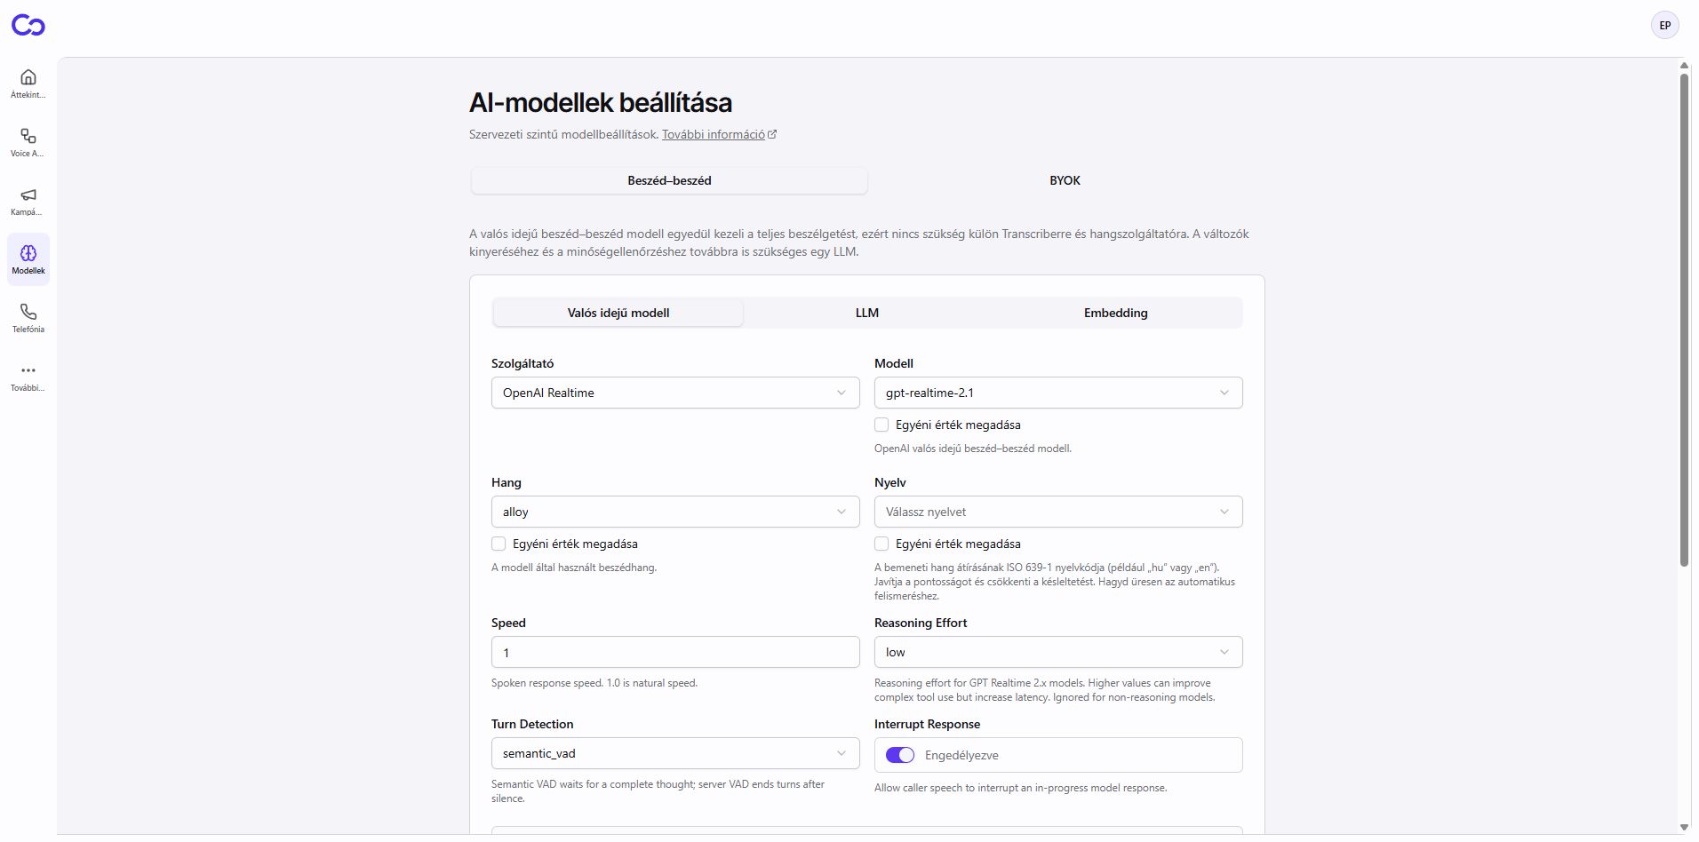Switch to the BYOK tab

[1065, 180]
